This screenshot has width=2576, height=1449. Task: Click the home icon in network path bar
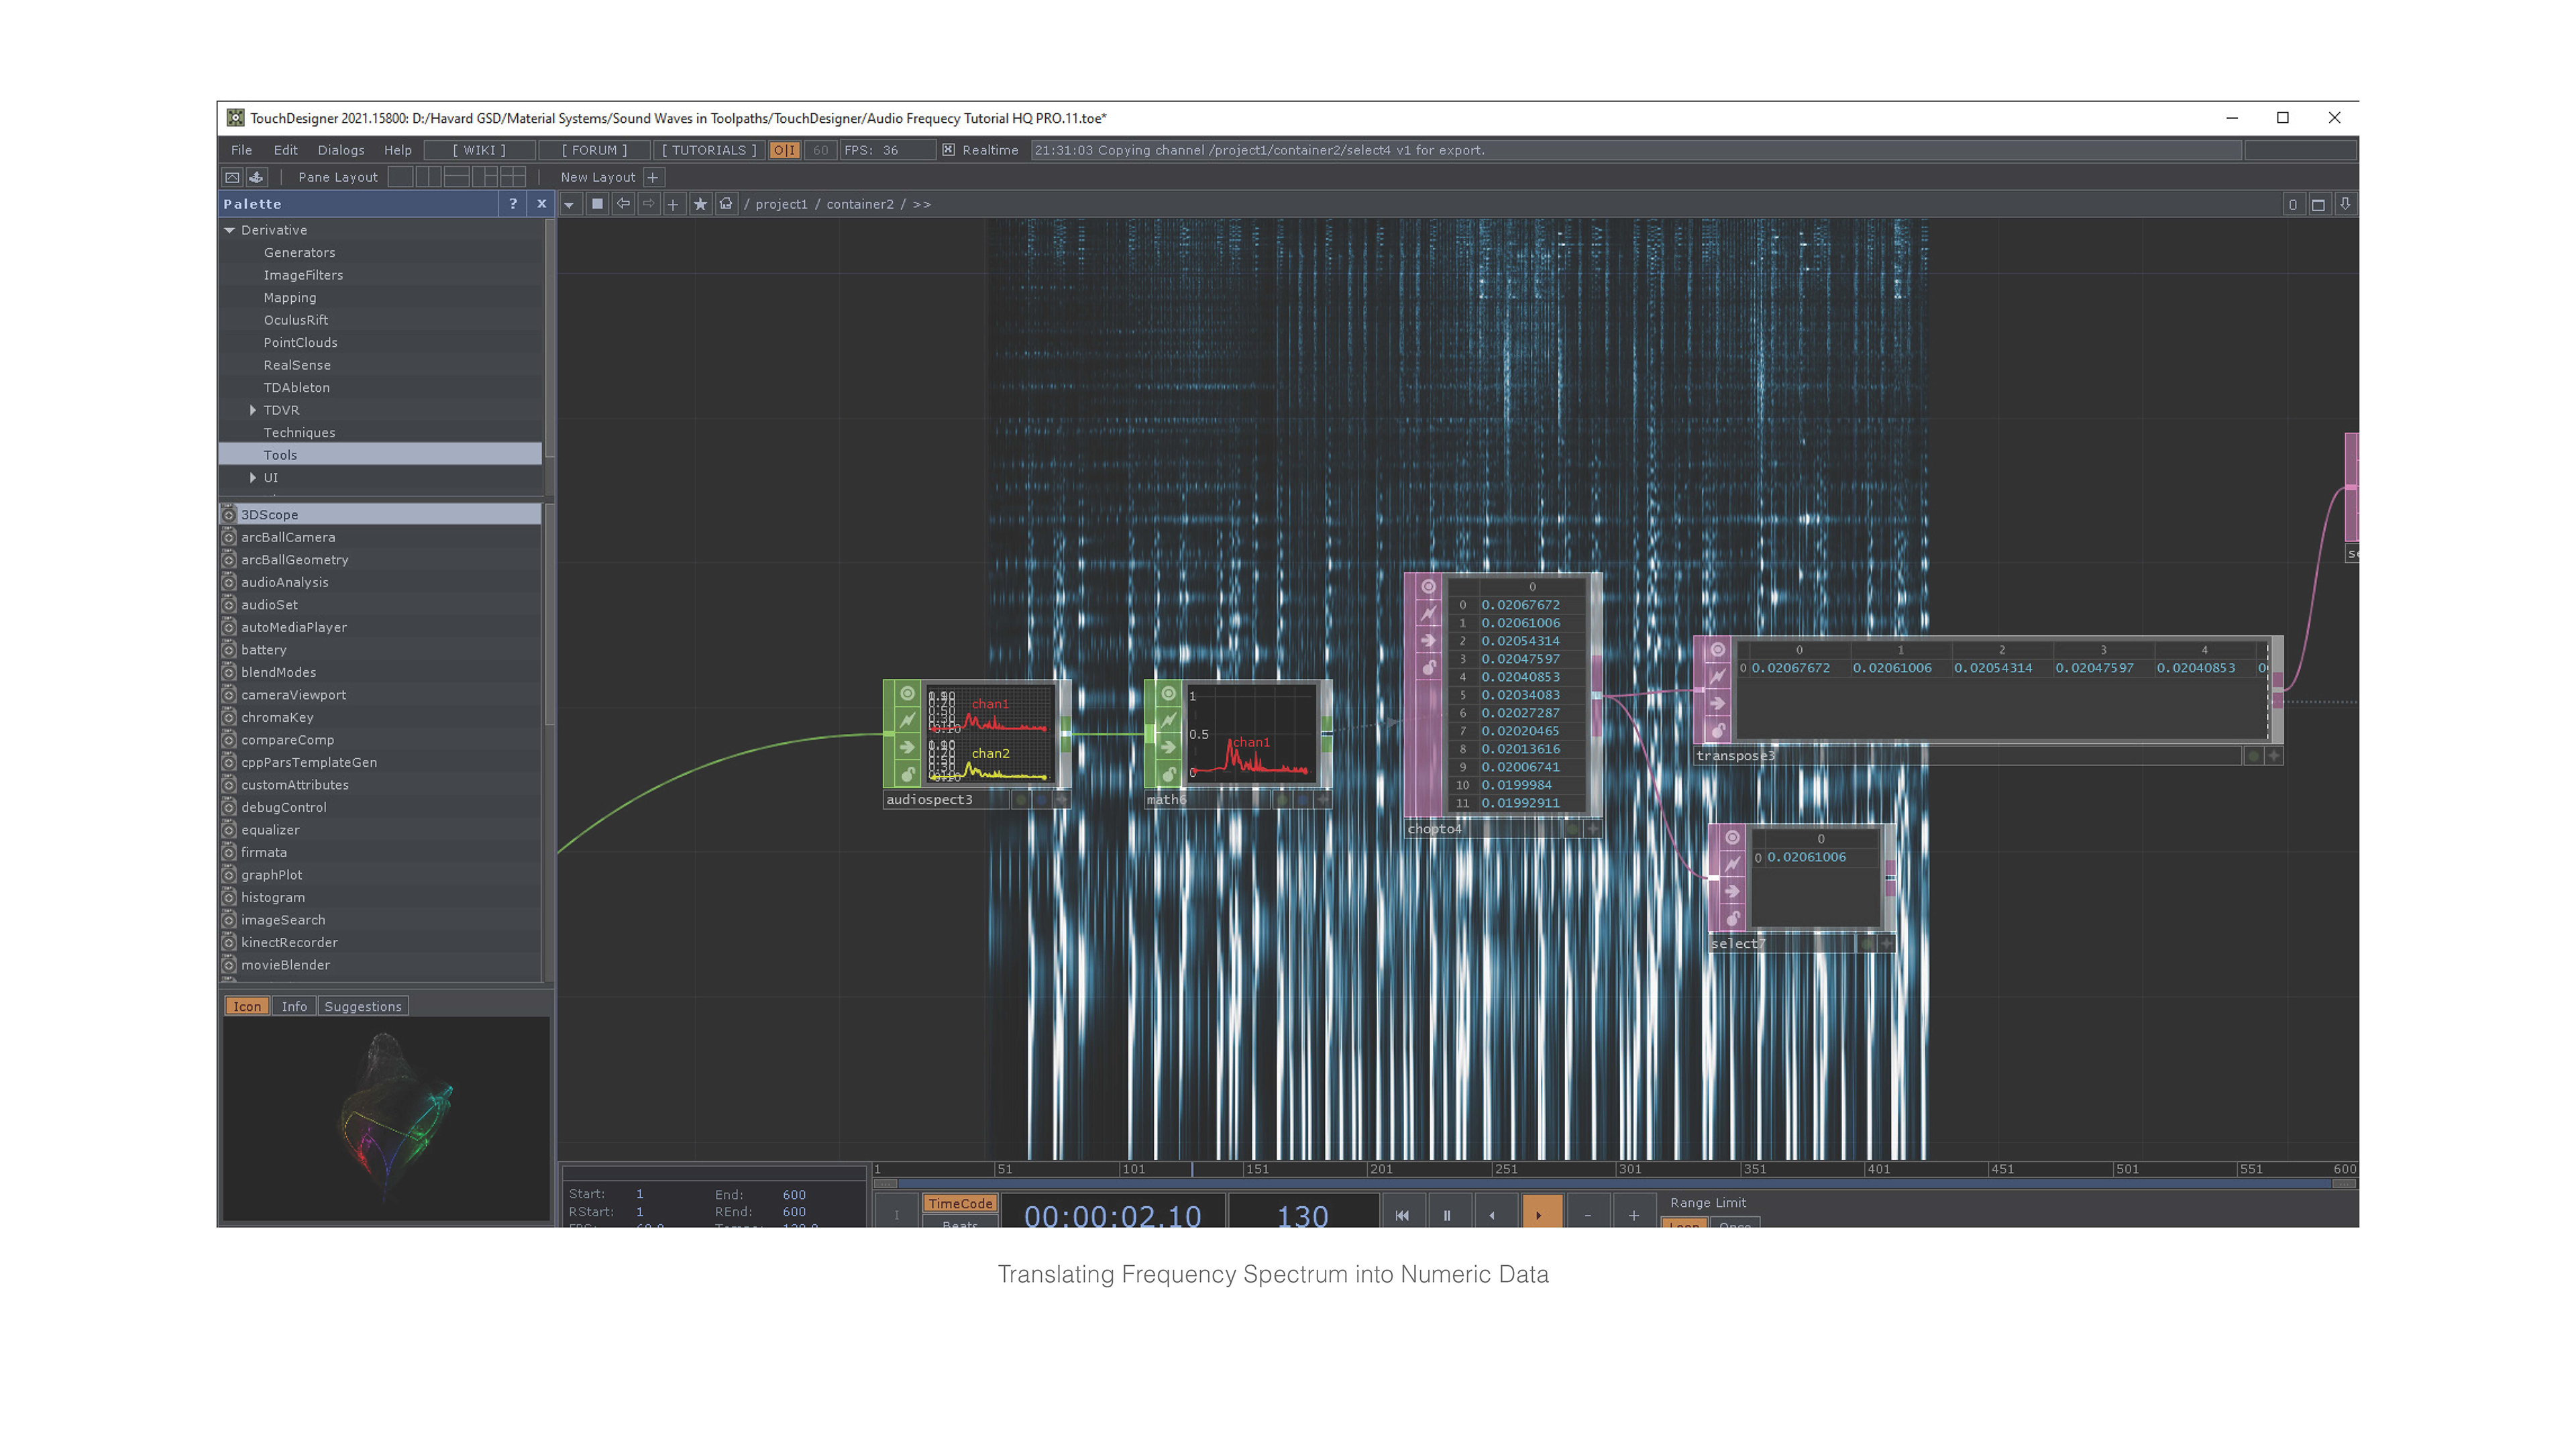coord(726,204)
